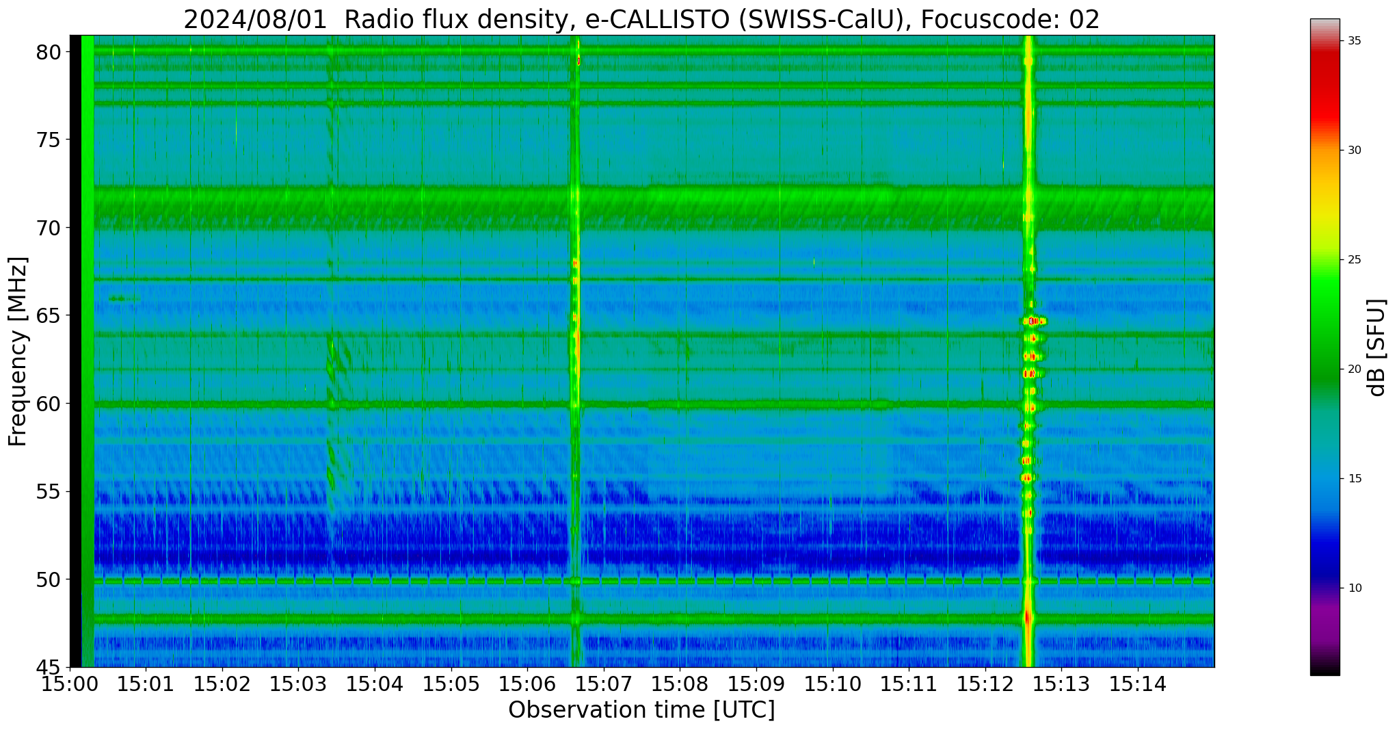The height and width of the screenshot is (730, 1397).
Task: Click the plot title mentioning e-CALLISTO
Action: click(x=641, y=19)
